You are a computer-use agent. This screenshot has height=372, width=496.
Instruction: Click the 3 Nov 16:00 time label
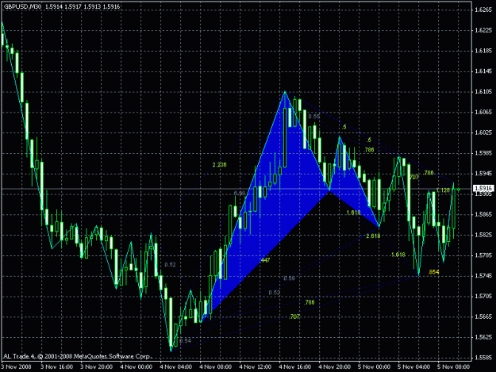(57, 366)
